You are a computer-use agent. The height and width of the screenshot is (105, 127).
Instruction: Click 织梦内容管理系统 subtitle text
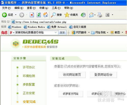35,47
